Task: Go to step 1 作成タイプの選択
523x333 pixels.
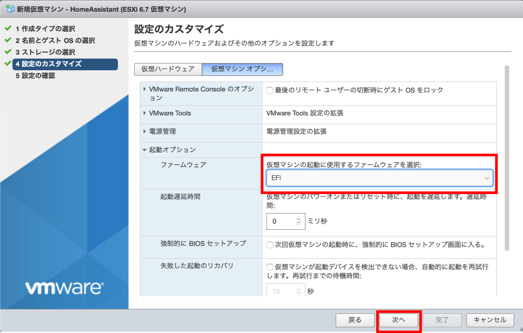Action: click(x=45, y=29)
